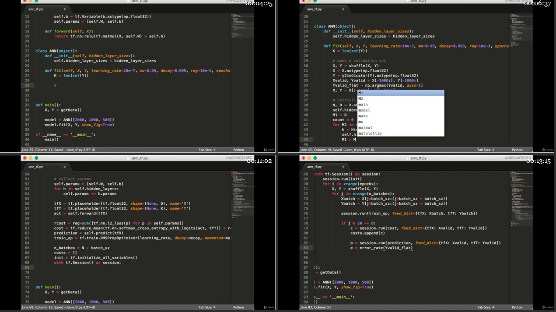This screenshot has height=312, width=556.
Task: Select ann_tf.py tab in Line 69 window
Action: (x=47, y=166)
